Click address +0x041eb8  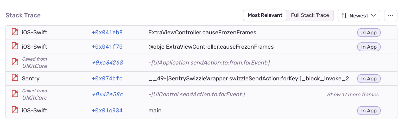click(x=107, y=33)
